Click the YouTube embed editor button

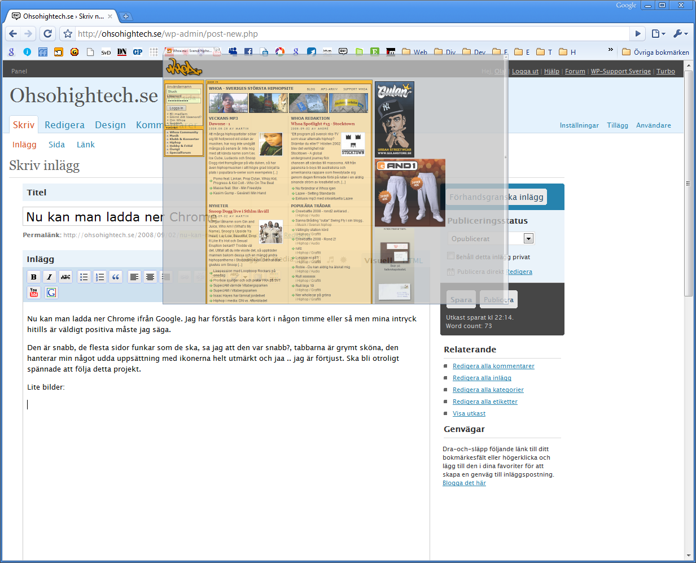point(34,293)
